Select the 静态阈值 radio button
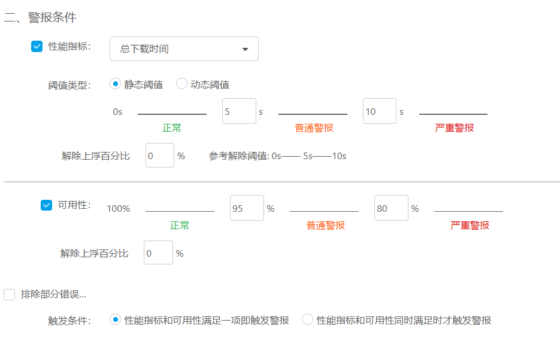Viewport: 560px width, 338px height. [116, 84]
